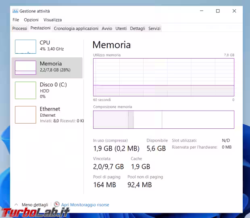Click the Task Manager app icon in title bar
The image size is (250, 218).
(15, 11)
